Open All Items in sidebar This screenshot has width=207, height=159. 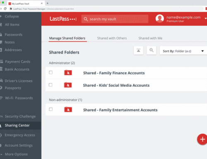(12, 24)
